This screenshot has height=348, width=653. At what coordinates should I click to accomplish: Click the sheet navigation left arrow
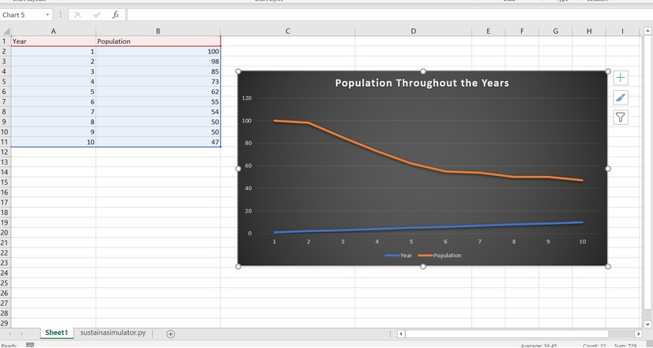(x=11, y=334)
